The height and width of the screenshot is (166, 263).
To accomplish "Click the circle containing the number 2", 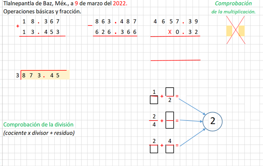I will pyautogui.click(x=212, y=121).
